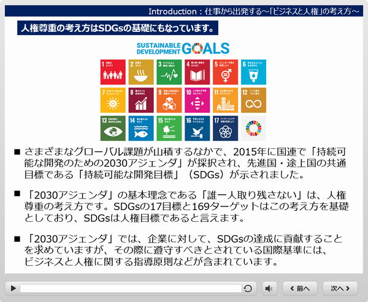Select SDG goal 14 fish icon
Screen dimensions: 368x302
(141, 128)
